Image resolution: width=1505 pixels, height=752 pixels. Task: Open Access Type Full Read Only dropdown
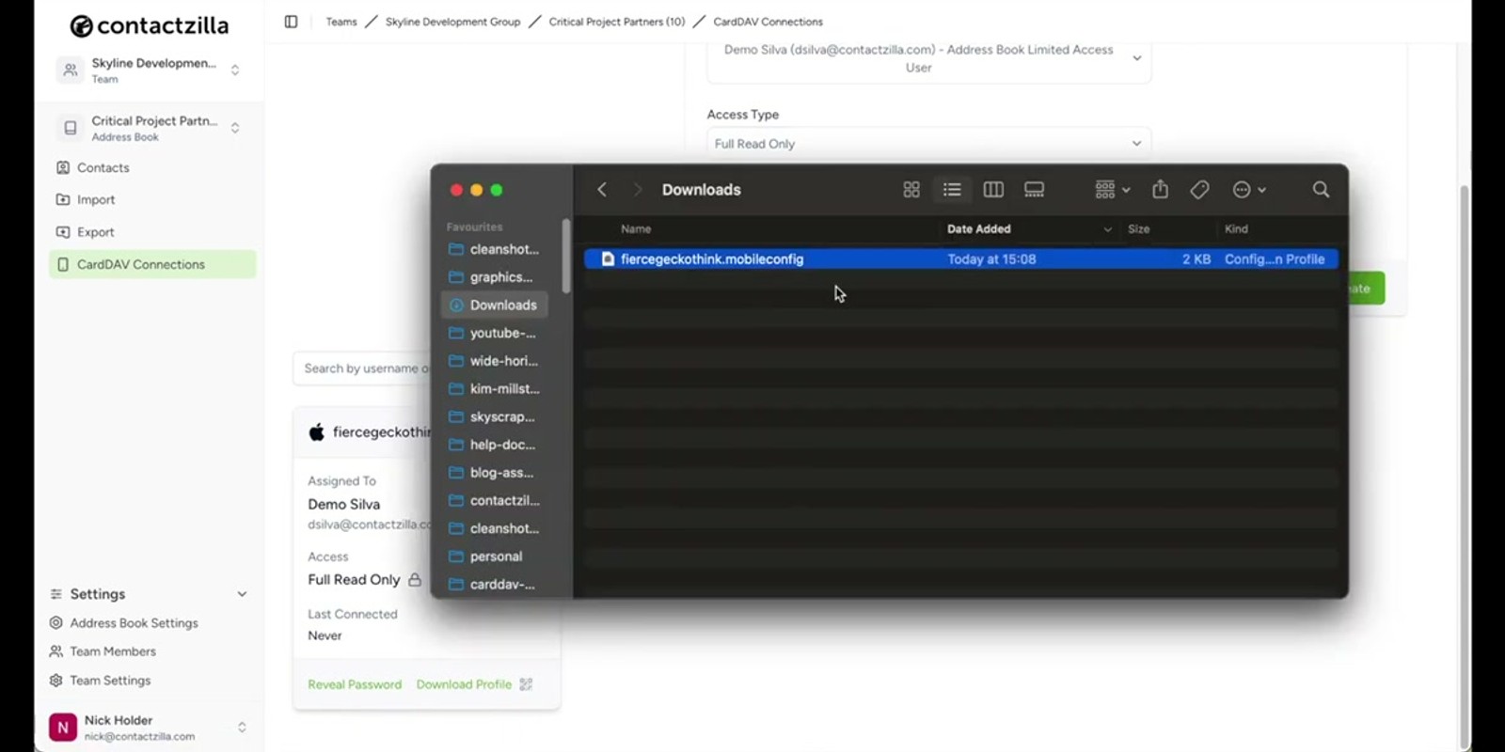tap(928, 144)
